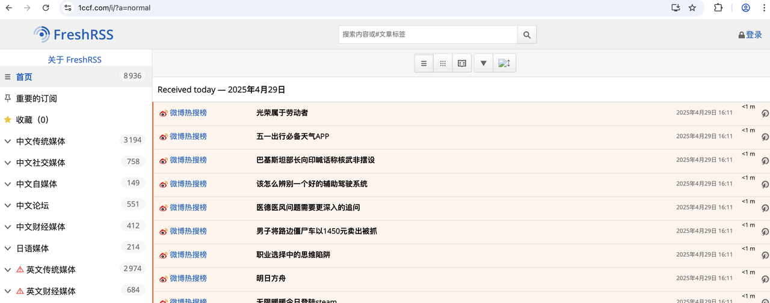Bookmark this page with the star icon
This screenshot has height=303, width=770.
coord(692,8)
